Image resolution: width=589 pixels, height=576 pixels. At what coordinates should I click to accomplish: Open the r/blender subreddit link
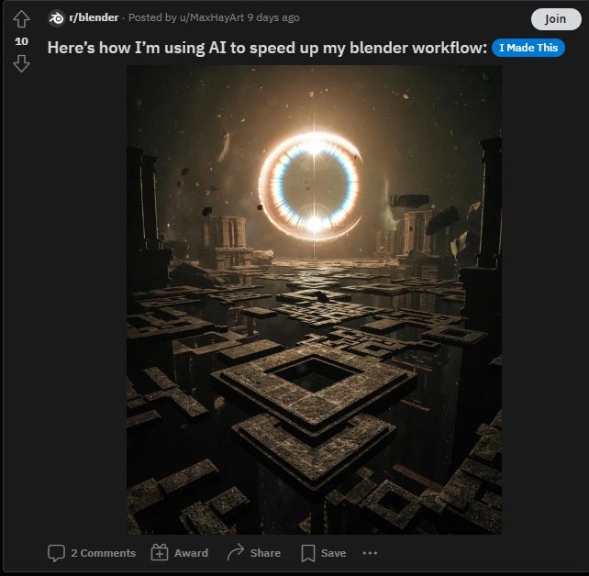coord(94,18)
